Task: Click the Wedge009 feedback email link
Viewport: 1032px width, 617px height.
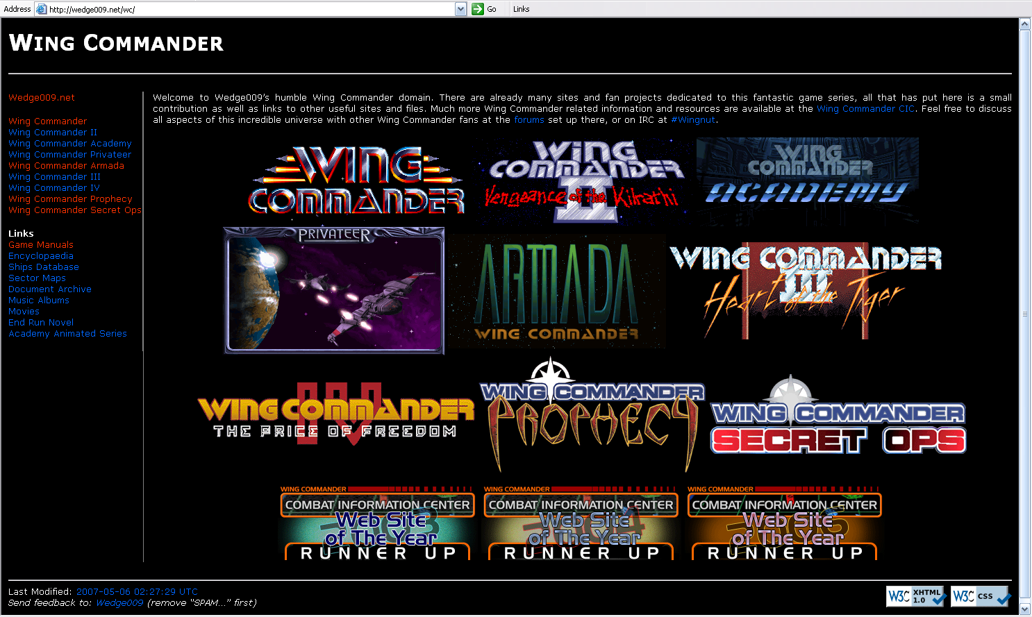Action: 119,603
